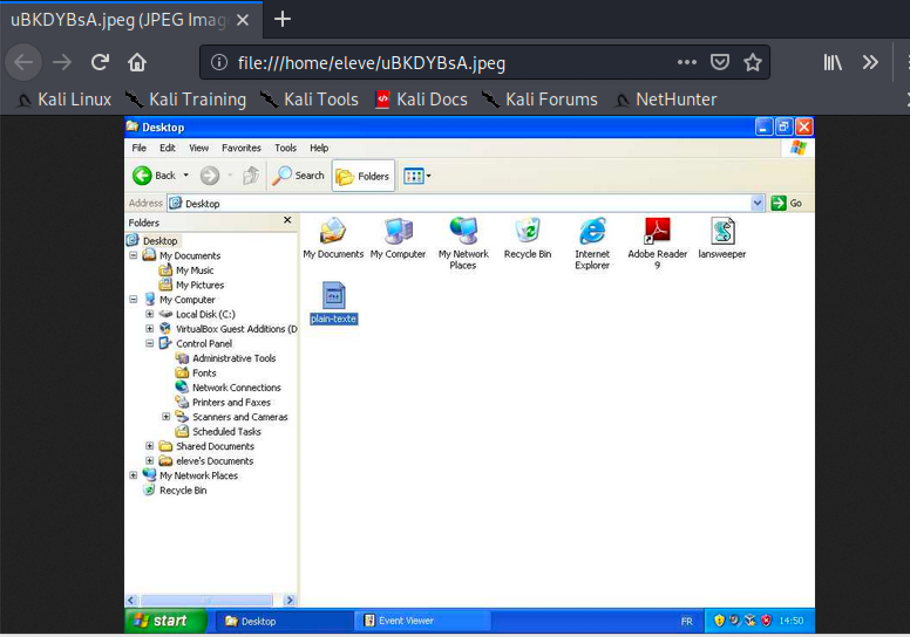Select the lansweeper file icon

pos(722,238)
